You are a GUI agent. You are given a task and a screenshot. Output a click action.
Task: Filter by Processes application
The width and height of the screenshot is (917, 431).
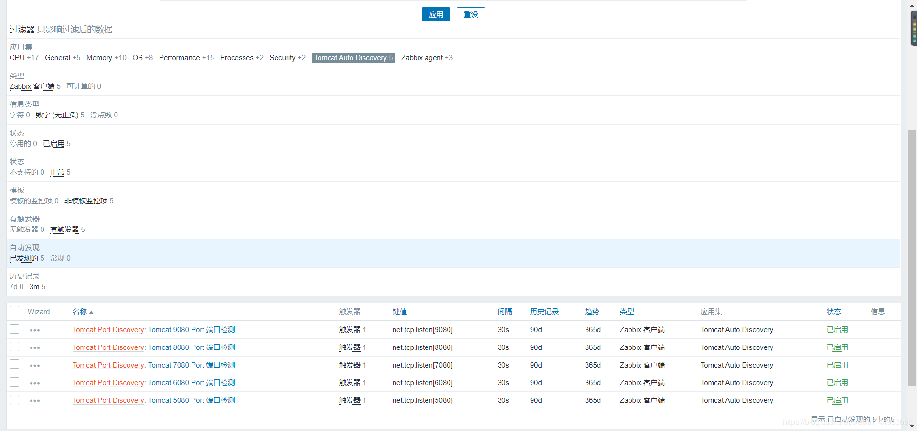[x=237, y=58]
